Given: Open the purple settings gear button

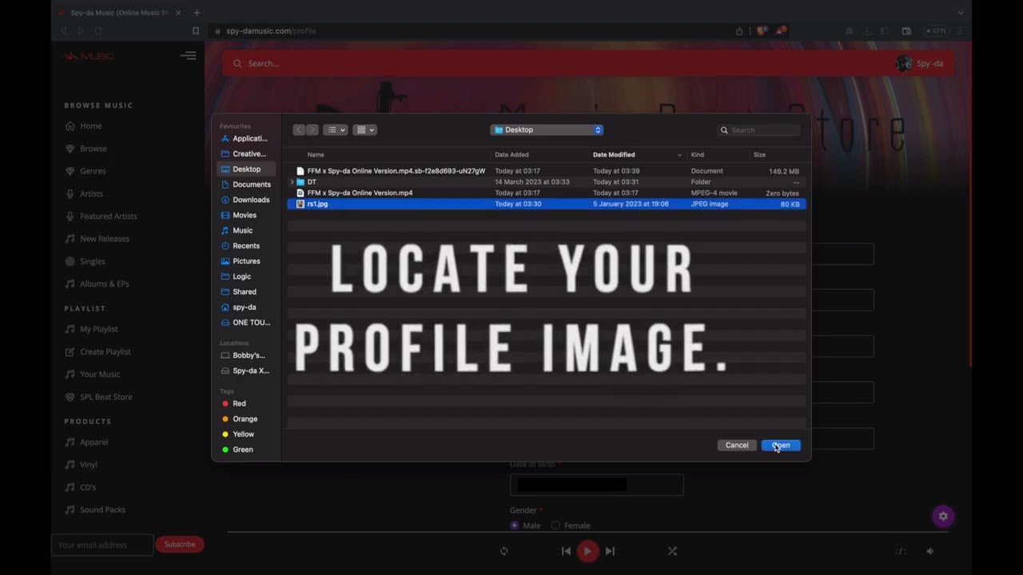Looking at the screenshot, I should (x=943, y=516).
